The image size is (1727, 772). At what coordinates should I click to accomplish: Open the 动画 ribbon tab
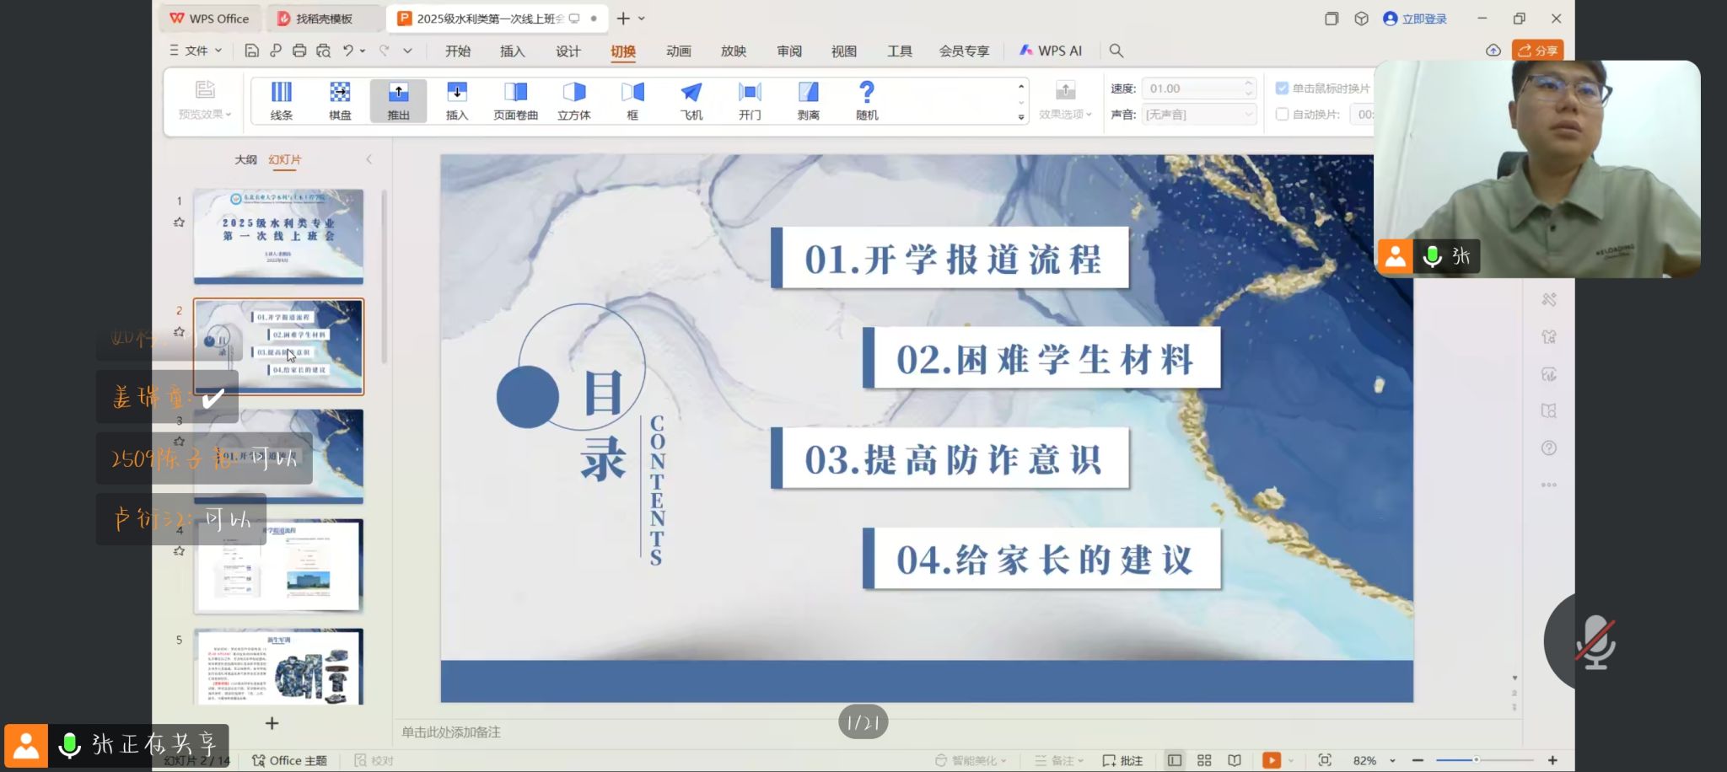coord(678,51)
